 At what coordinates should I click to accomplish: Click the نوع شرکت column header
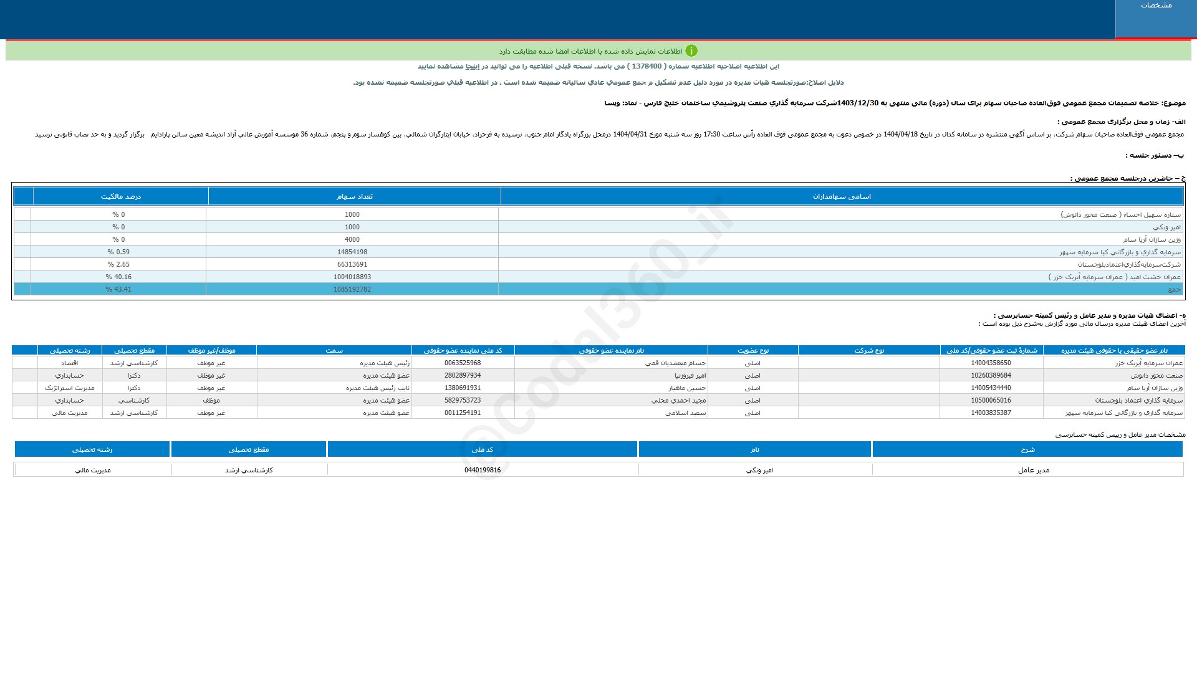click(869, 350)
